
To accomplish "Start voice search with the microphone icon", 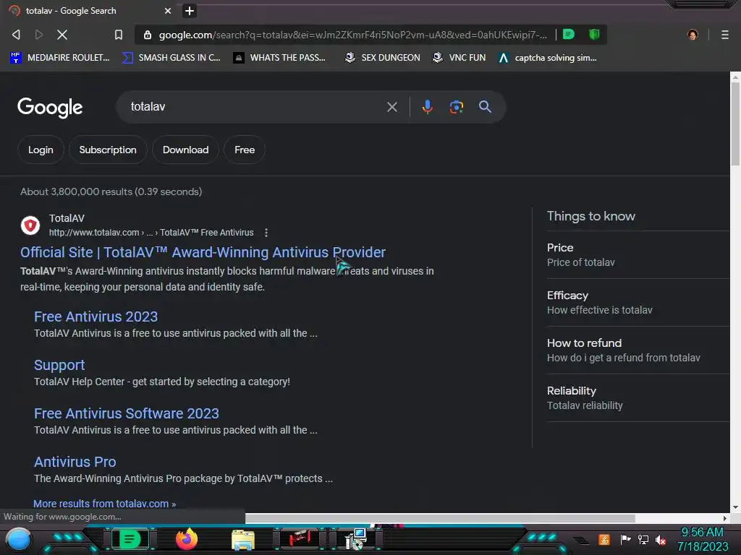I will pos(427,107).
